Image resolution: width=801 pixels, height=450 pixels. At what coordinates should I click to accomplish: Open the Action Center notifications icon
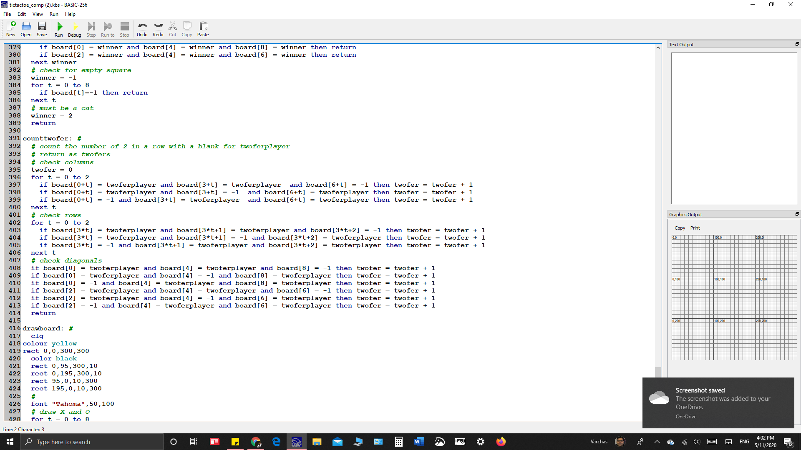point(788,442)
